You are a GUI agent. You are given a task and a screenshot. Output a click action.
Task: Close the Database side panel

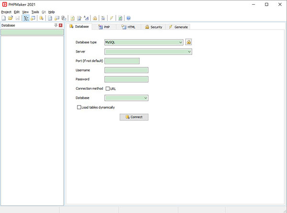(61, 25)
